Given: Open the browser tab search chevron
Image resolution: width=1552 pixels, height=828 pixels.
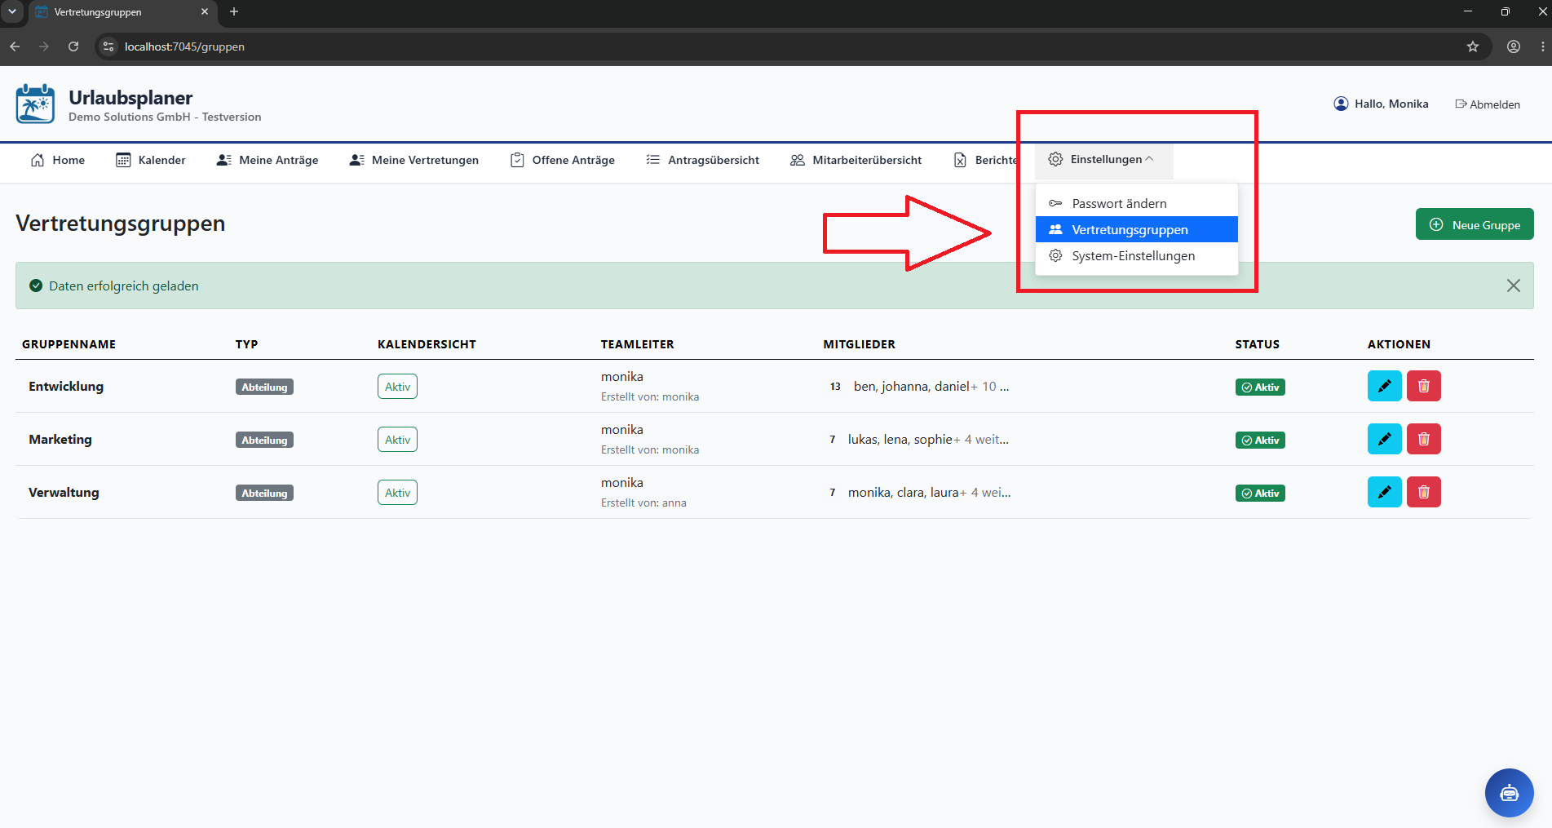Looking at the screenshot, I should [12, 11].
